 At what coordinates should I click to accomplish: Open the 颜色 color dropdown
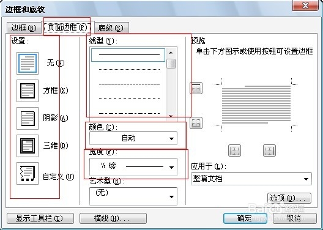click(133, 138)
